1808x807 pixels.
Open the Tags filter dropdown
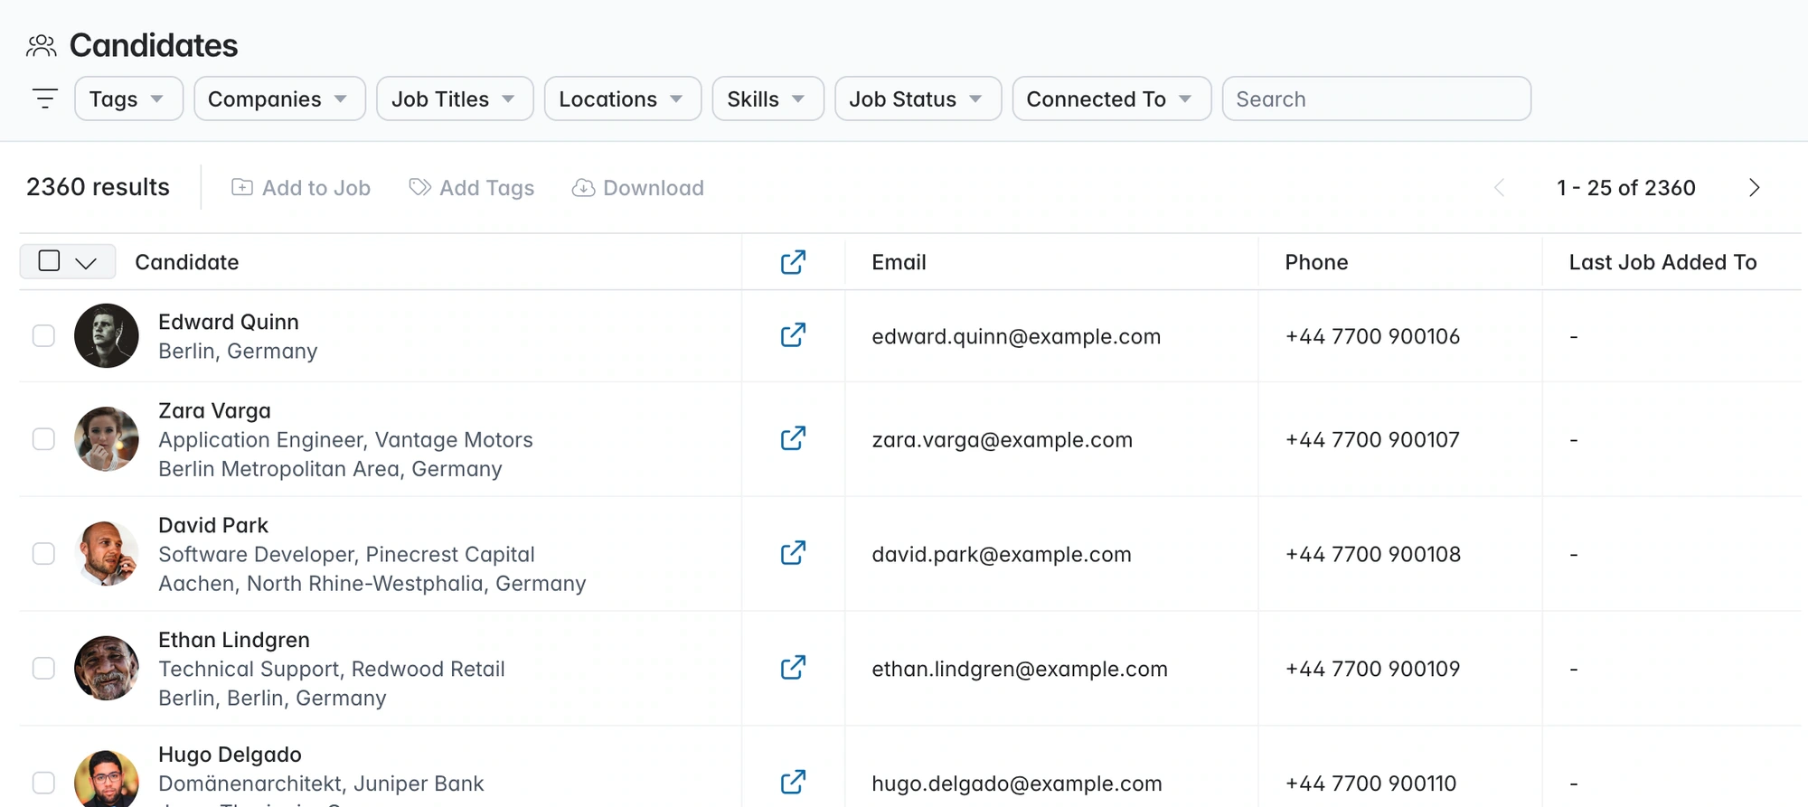pyautogui.click(x=128, y=99)
